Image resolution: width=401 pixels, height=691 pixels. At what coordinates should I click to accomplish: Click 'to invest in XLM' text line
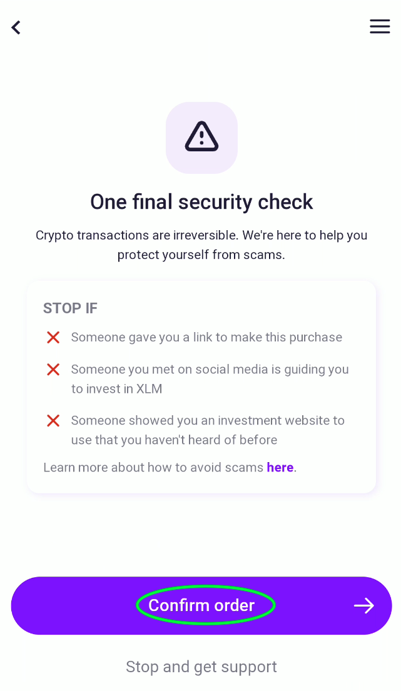point(116,389)
